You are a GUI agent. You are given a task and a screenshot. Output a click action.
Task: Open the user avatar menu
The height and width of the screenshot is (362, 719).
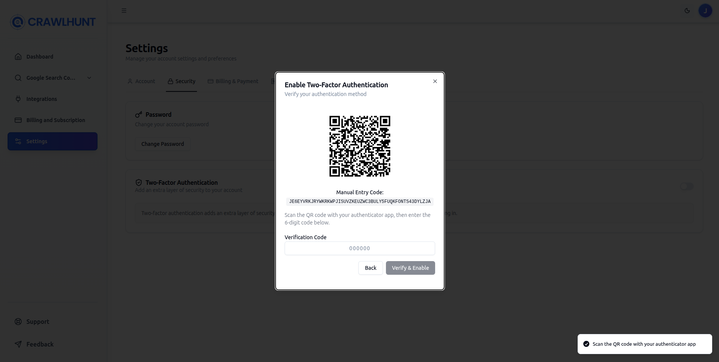click(705, 10)
